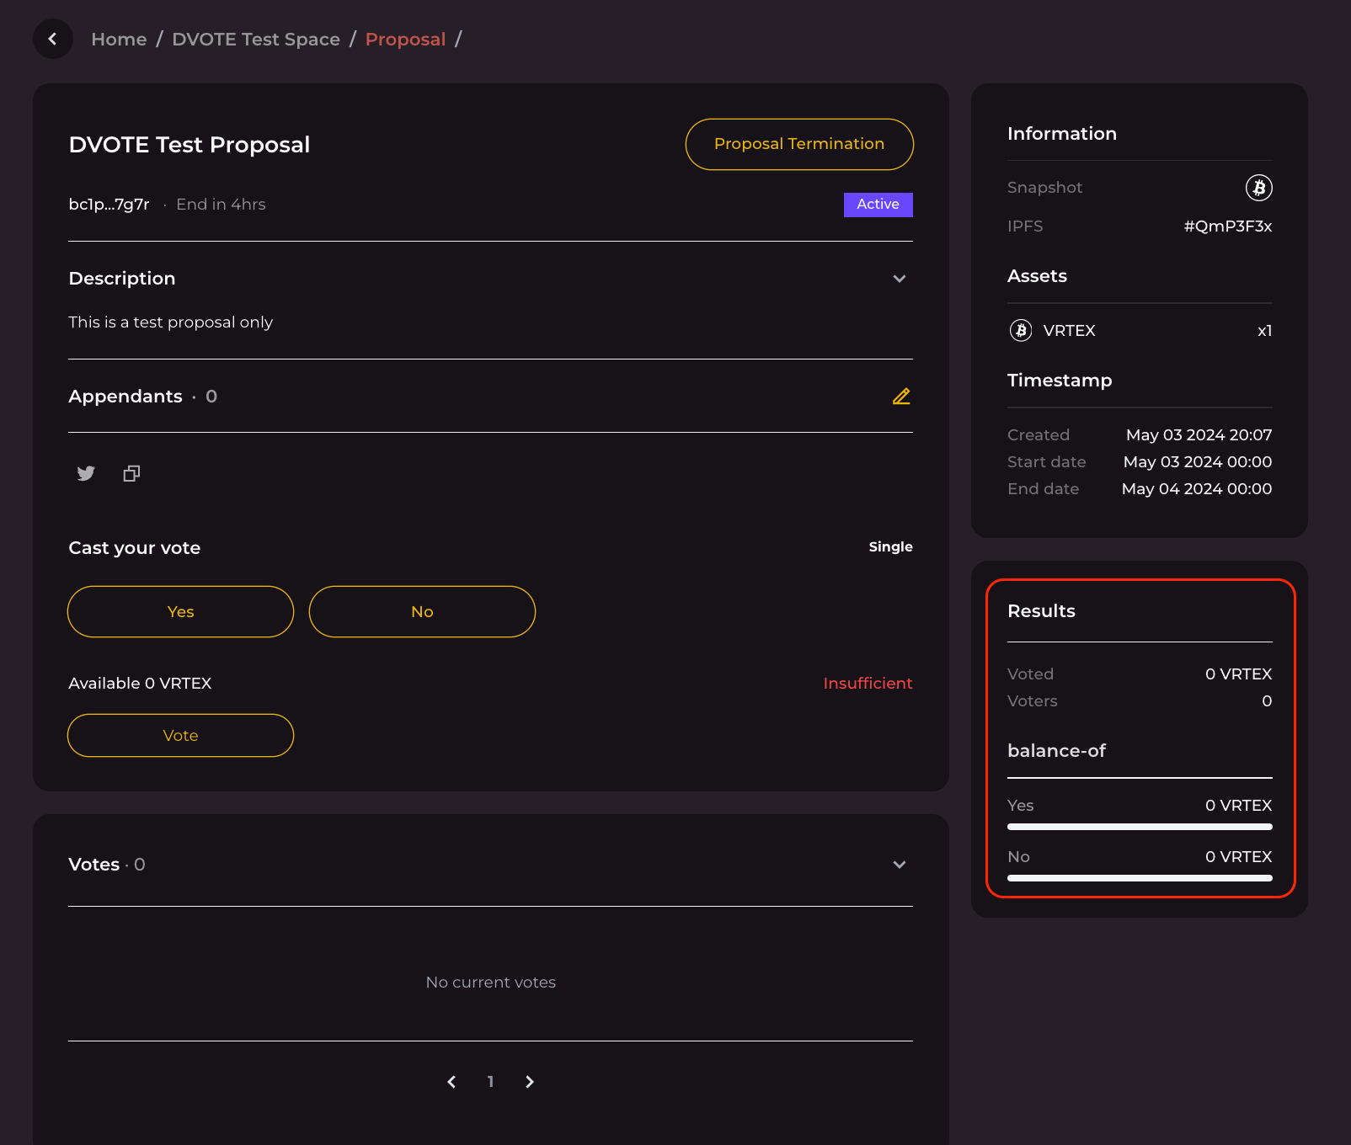Select the No vote option
The height and width of the screenshot is (1145, 1351).
click(x=422, y=612)
